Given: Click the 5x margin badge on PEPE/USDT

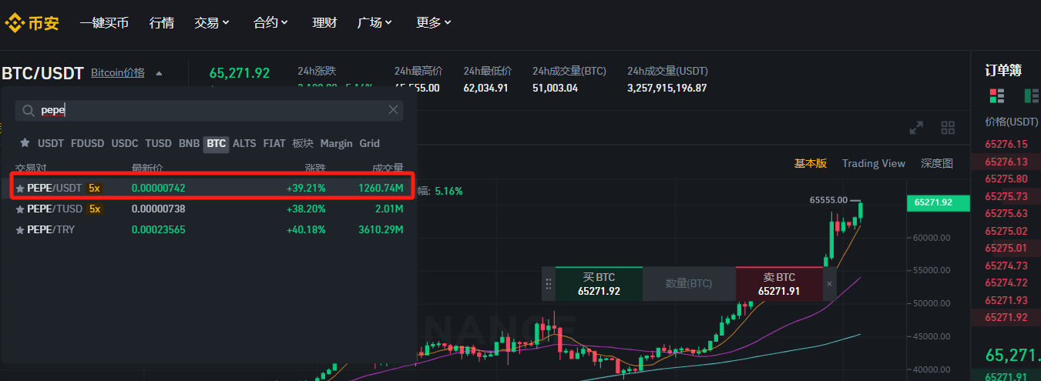Looking at the screenshot, I should coord(95,188).
